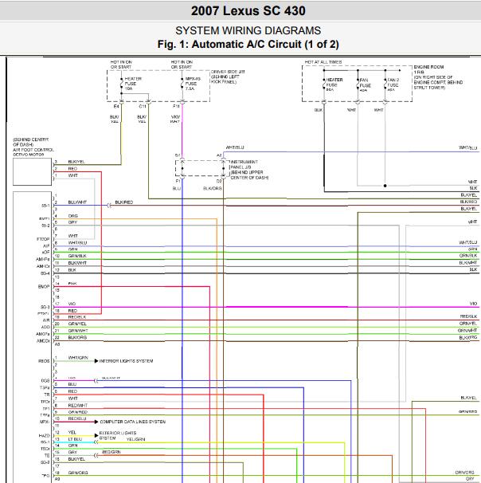Click the 'BLK/WHT' label at right edge
The width and height of the screenshot is (481, 483).
click(x=467, y=262)
